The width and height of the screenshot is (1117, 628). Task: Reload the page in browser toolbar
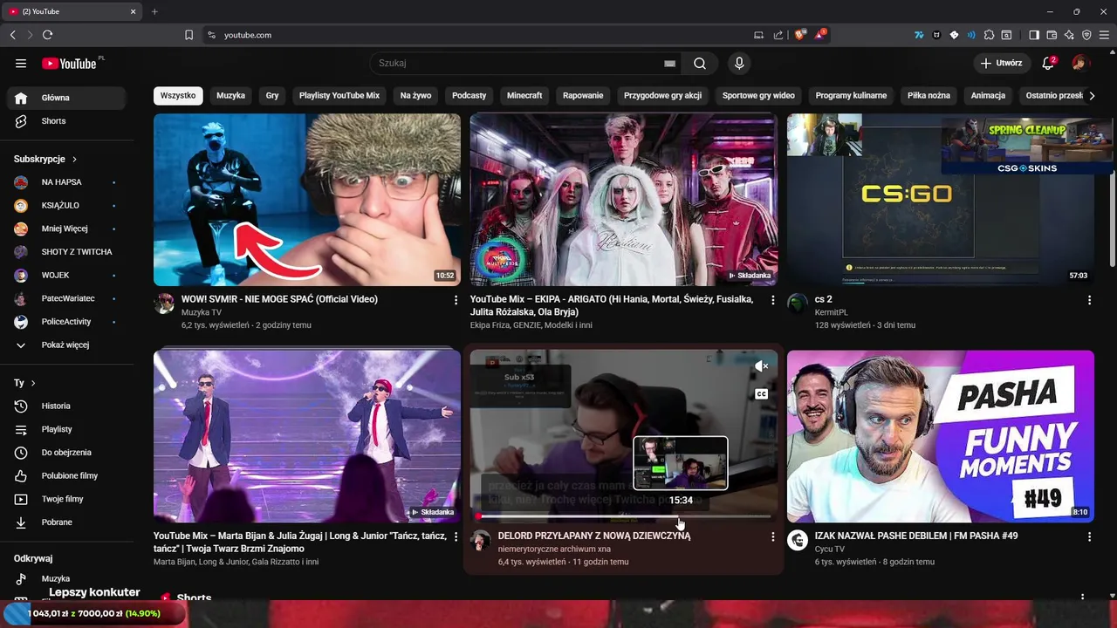point(47,35)
